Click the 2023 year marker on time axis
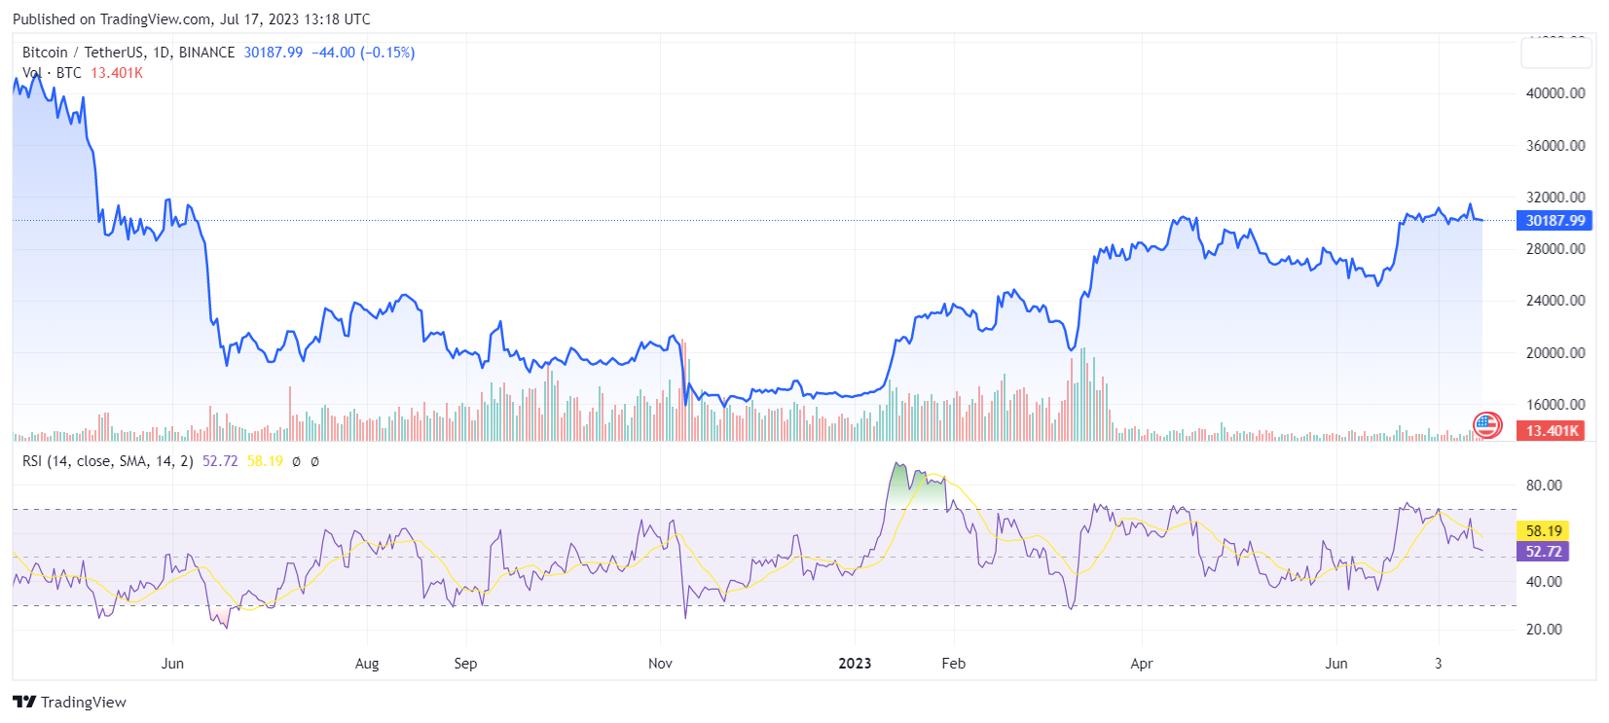1609x723 pixels. (x=855, y=664)
